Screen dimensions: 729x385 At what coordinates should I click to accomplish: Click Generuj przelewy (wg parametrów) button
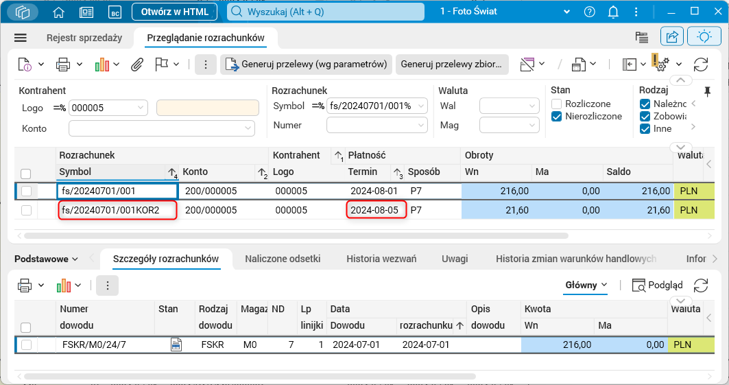point(307,65)
